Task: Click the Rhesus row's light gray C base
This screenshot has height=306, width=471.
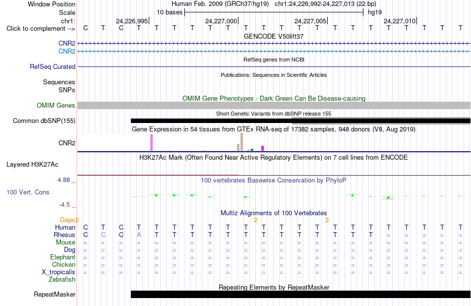Action: coord(103,235)
